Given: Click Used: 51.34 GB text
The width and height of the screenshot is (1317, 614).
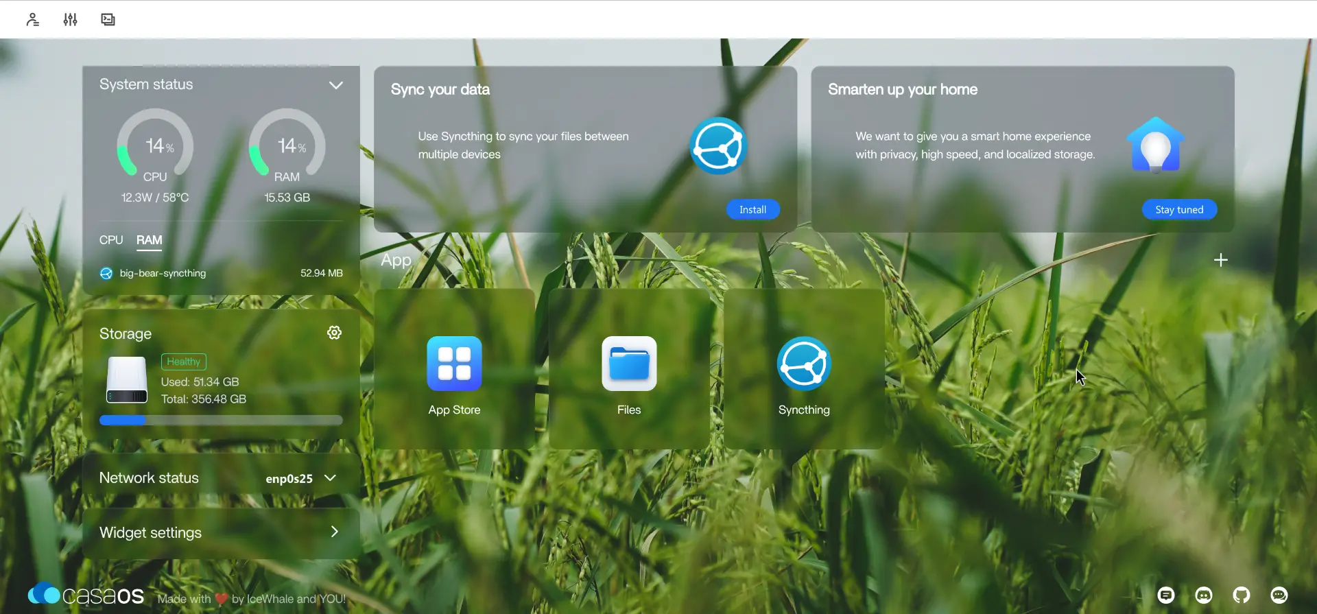Looking at the screenshot, I should [200, 382].
